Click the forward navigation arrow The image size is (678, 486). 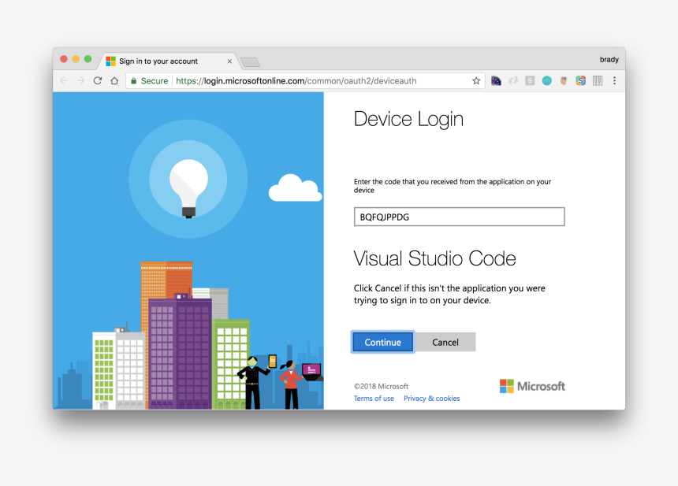[80, 80]
